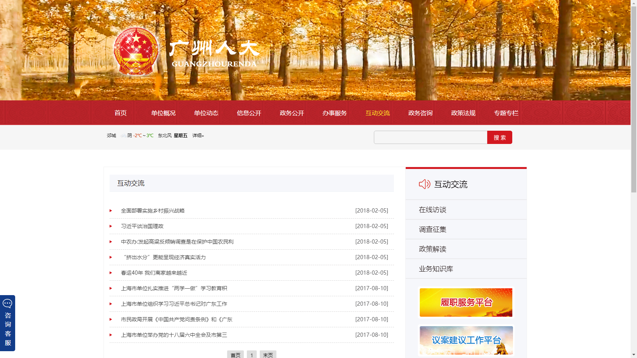Click the 星期五 weekday text
The width and height of the screenshot is (637, 358).
180,136
